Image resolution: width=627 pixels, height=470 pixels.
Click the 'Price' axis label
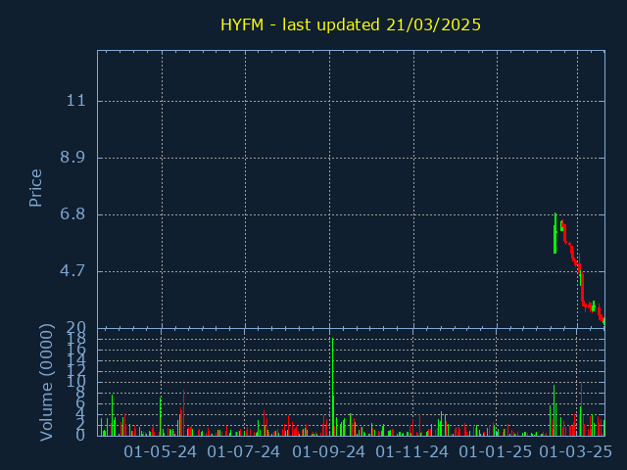click(x=35, y=188)
